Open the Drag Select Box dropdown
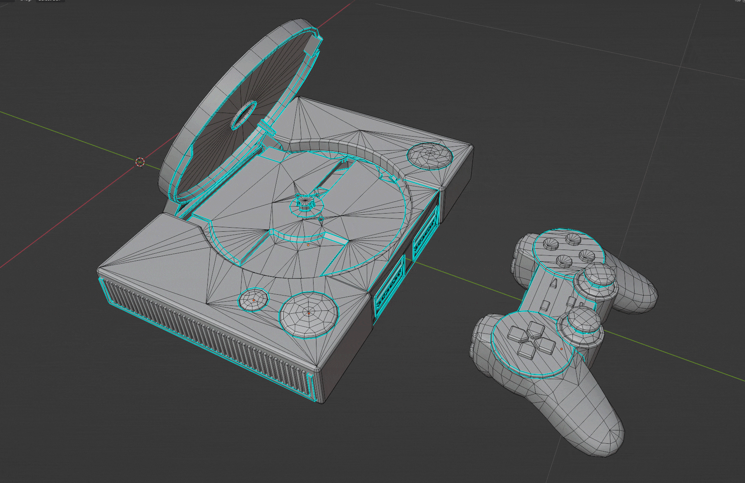Image resolution: width=745 pixels, height=483 pixels. [x=49, y=1]
